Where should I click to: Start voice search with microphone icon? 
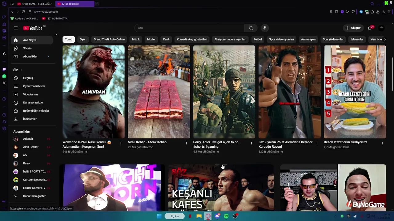265,28
